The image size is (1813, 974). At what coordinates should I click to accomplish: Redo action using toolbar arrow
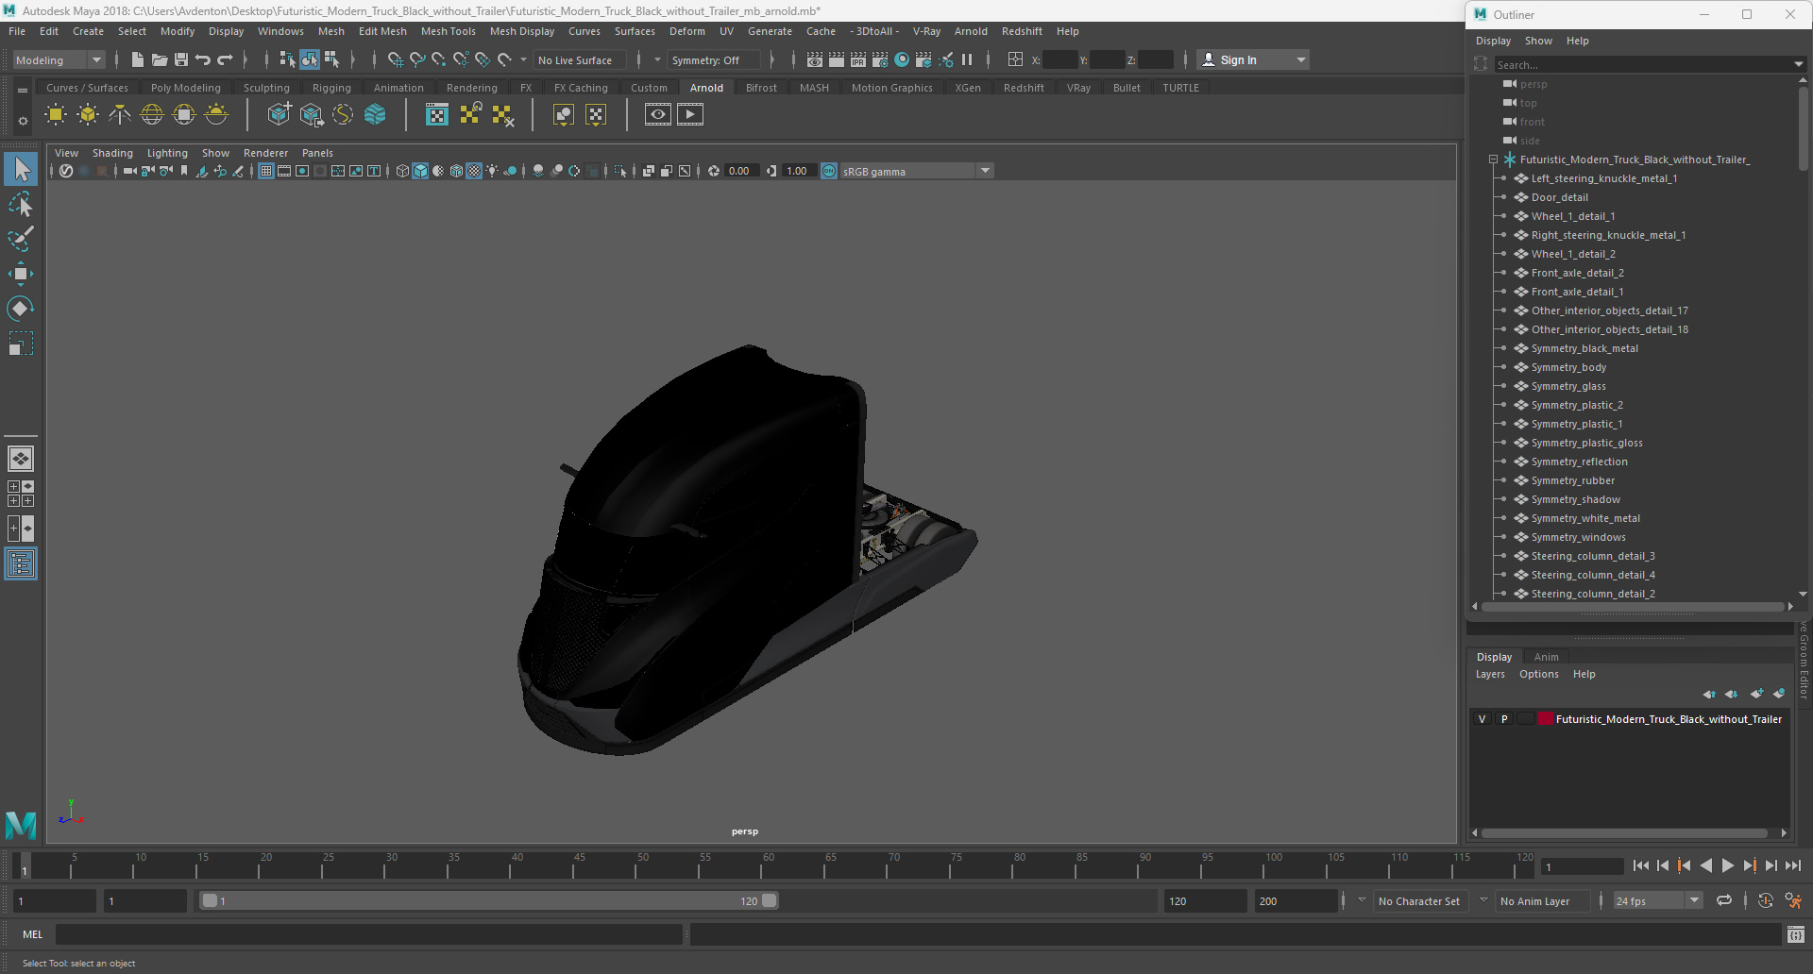[225, 59]
